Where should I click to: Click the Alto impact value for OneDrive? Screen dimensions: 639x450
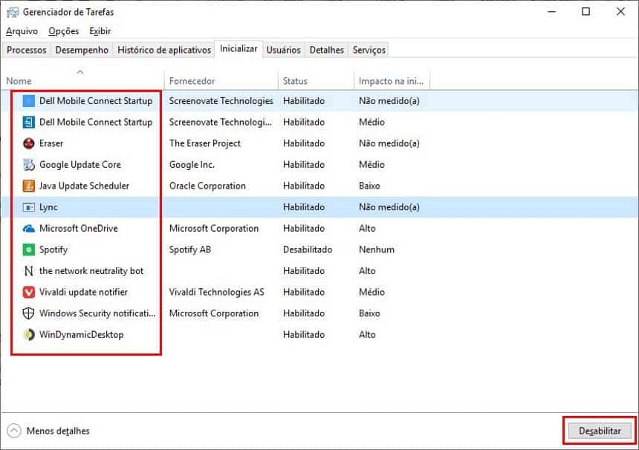[x=367, y=228]
